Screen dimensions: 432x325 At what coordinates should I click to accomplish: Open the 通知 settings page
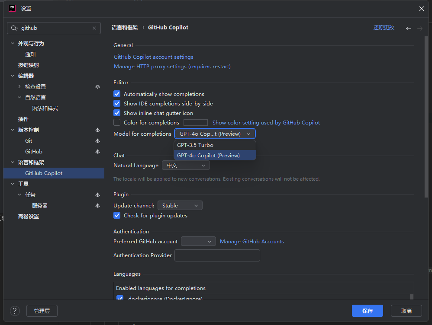coord(30,54)
